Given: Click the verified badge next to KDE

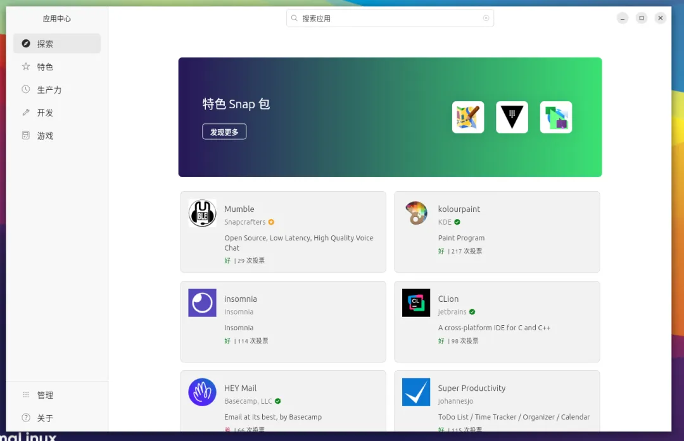Looking at the screenshot, I should (457, 222).
